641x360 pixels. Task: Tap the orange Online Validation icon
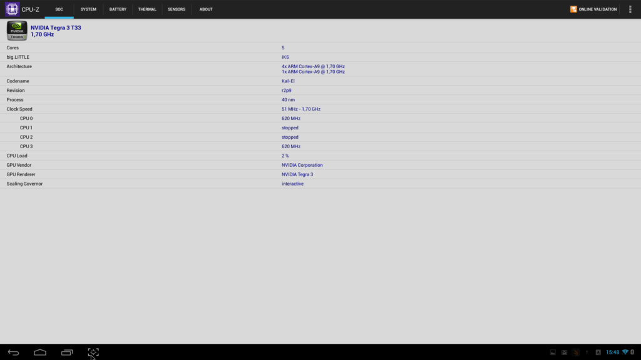(573, 9)
